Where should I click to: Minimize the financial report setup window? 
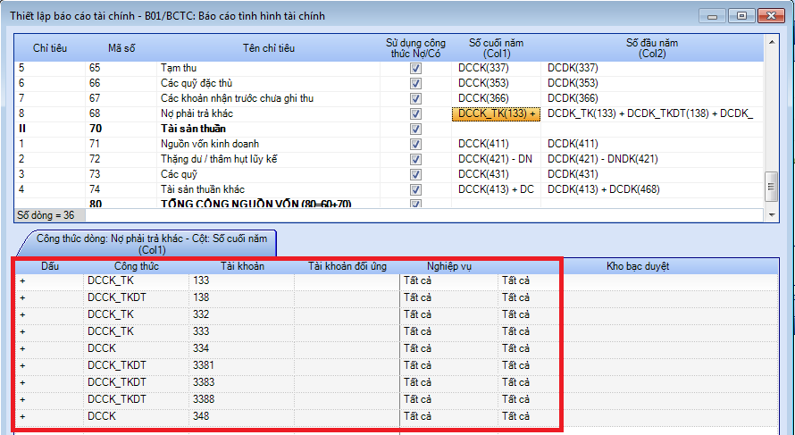[713, 16]
